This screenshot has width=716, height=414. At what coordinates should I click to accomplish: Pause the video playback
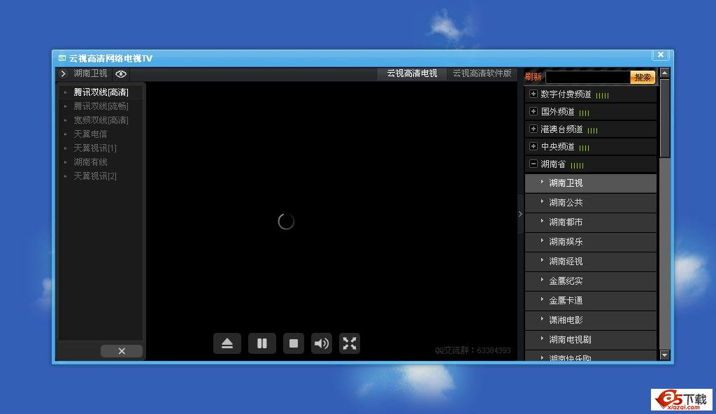(262, 343)
